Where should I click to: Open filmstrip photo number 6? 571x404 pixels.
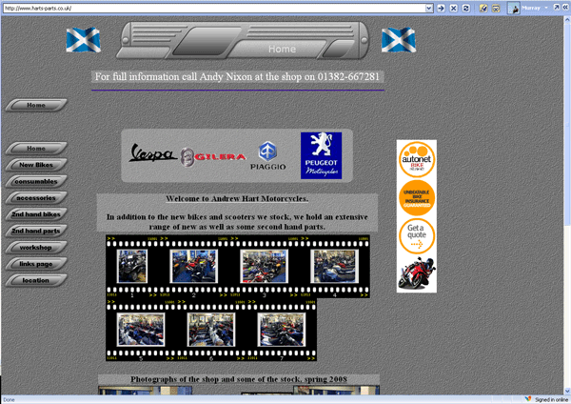point(211,330)
